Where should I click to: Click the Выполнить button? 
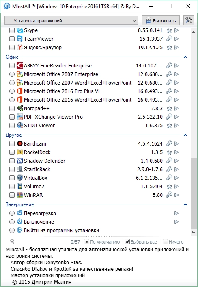(x=161, y=20)
